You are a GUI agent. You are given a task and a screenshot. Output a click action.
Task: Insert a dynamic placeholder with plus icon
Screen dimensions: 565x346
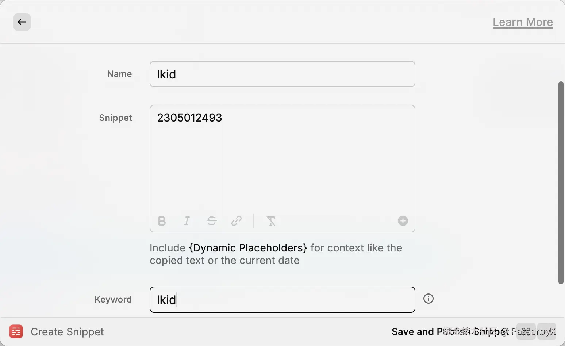click(x=403, y=221)
